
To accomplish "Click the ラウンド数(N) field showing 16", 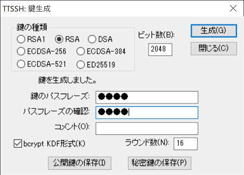I will (x=186, y=144).
